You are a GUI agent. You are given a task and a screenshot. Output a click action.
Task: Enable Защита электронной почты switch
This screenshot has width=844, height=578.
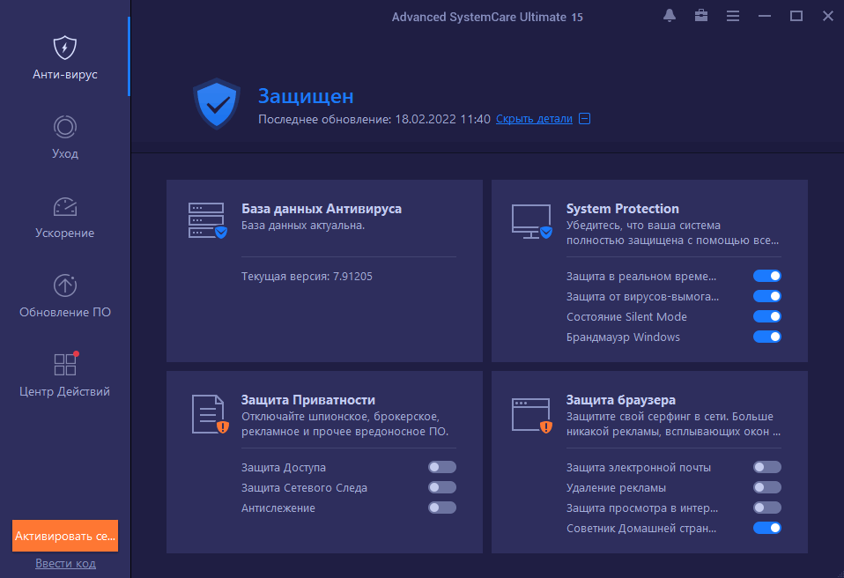click(x=767, y=467)
